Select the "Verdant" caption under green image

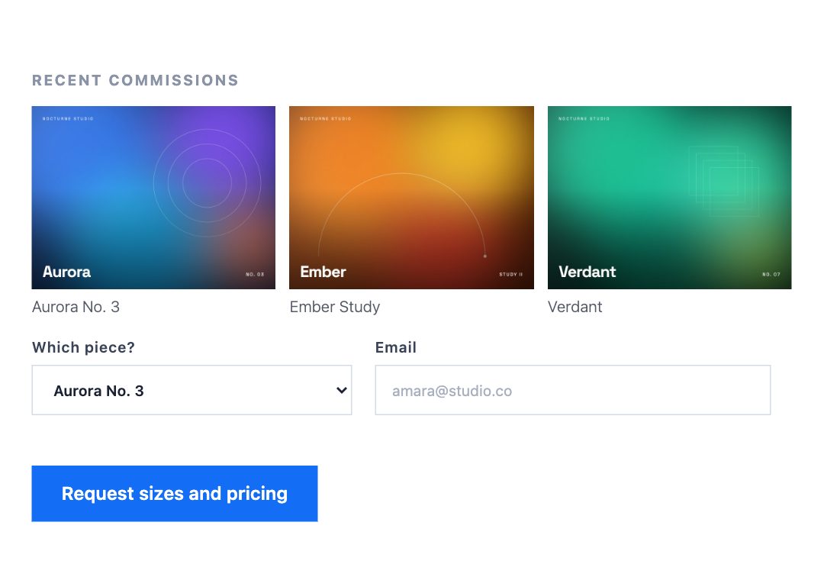(x=575, y=307)
